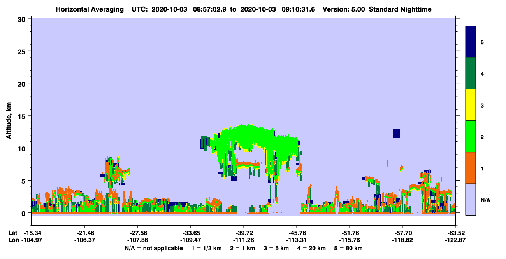
Task: Click longitude value '-111.26'
Action: 244,240
